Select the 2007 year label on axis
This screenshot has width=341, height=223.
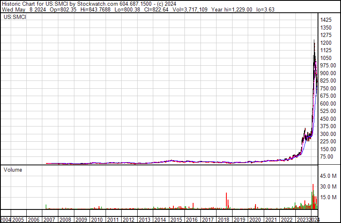[49, 220]
